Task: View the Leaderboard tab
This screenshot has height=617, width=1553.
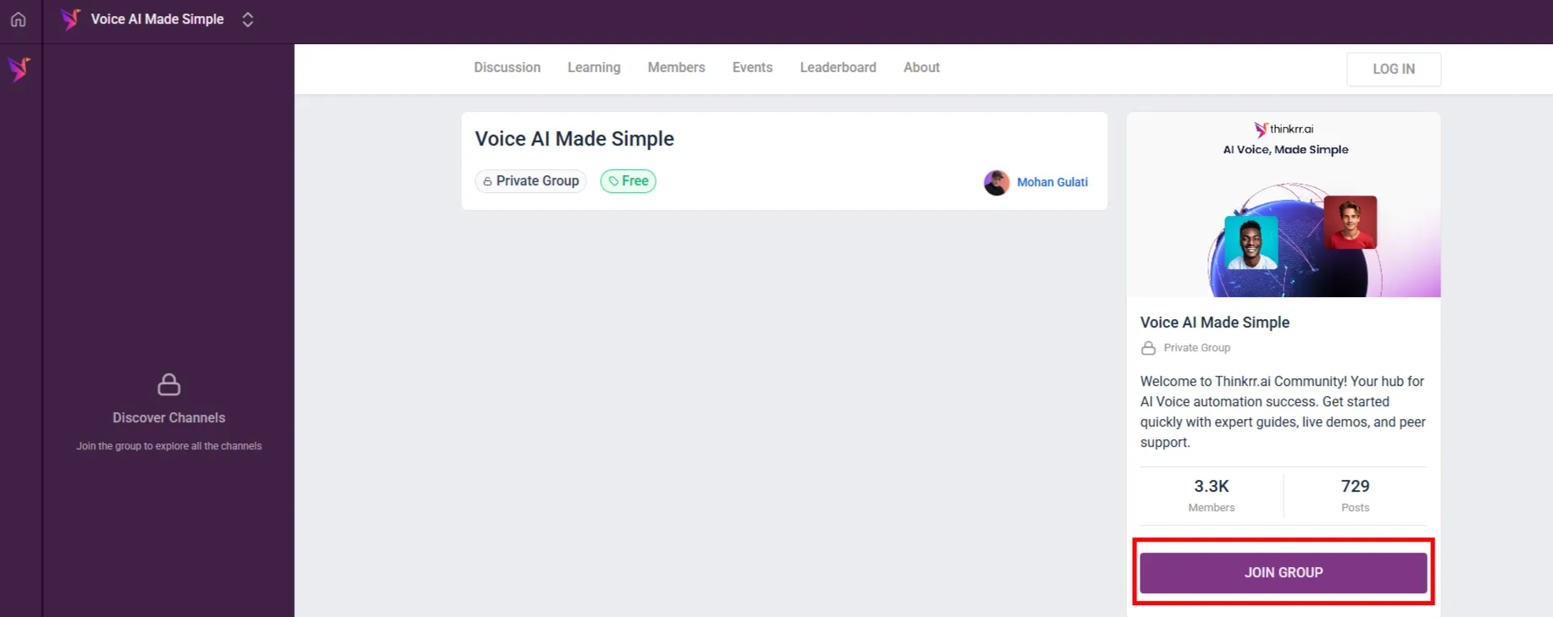Action: [x=838, y=68]
